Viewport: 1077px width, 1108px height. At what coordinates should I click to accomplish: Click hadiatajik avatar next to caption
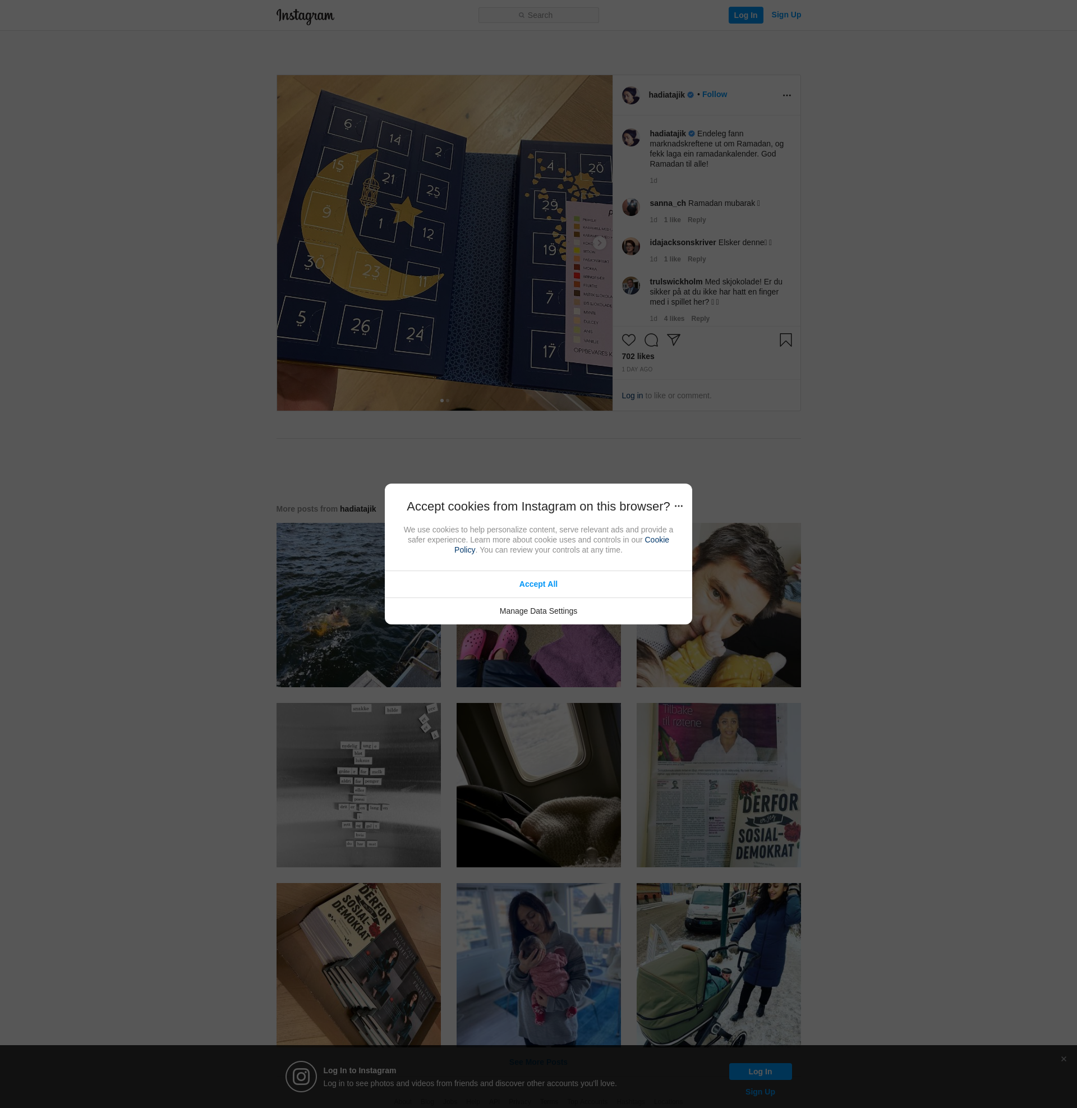(630, 137)
